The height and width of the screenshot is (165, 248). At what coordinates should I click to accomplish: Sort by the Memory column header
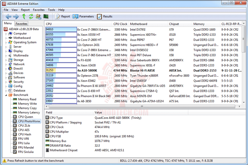coord(206,24)
